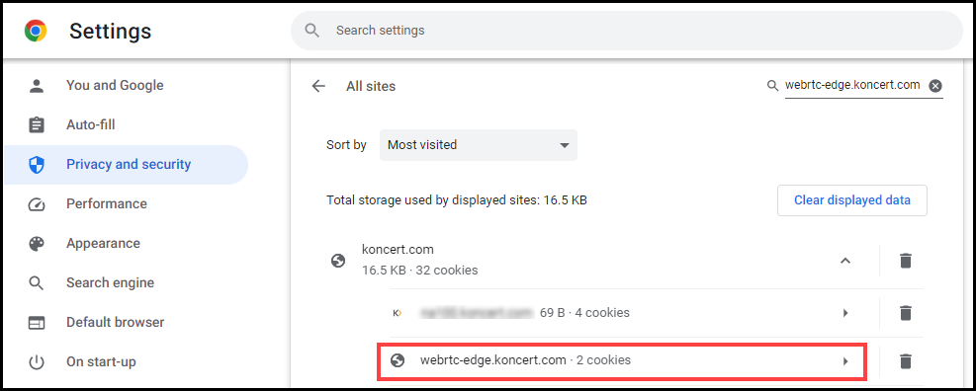Clear the site search filter text
The image size is (976, 391).
click(934, 86)
